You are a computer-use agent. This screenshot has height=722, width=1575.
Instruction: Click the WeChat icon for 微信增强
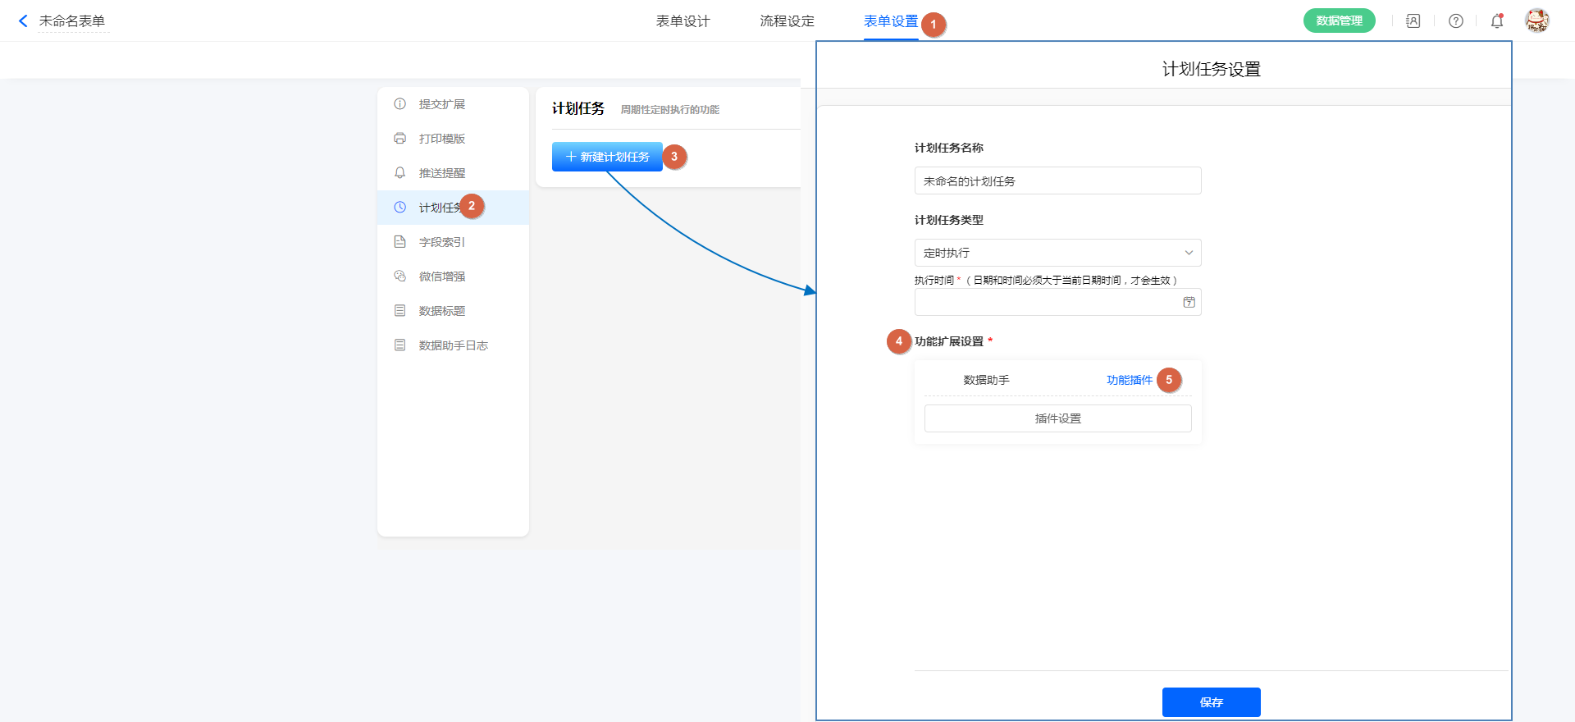click(400, 276)
